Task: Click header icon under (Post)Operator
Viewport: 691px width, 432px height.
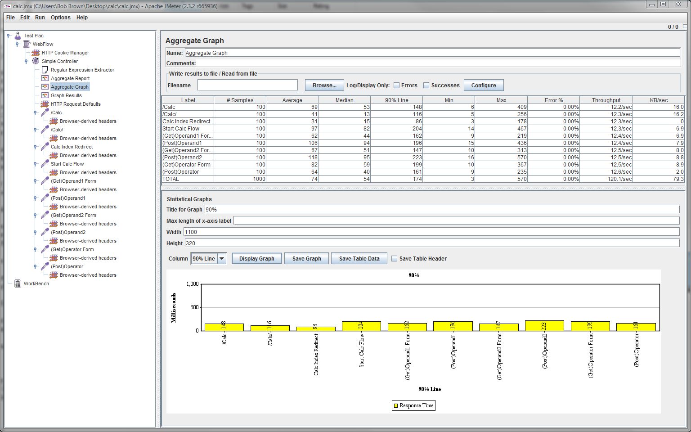Action: (54, 275)
